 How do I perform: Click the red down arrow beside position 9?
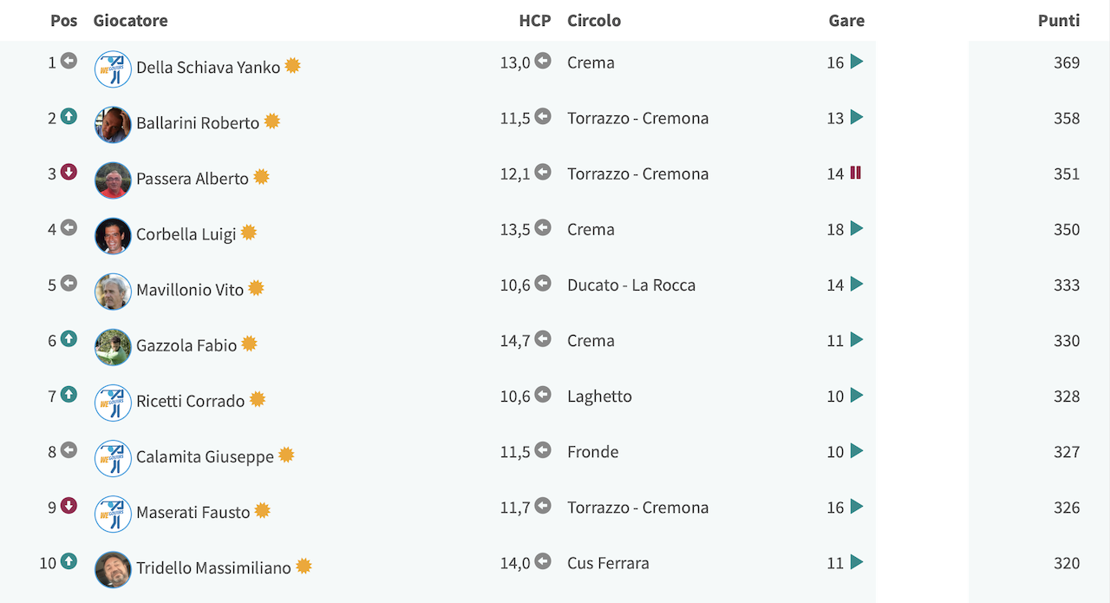[69, 506]
